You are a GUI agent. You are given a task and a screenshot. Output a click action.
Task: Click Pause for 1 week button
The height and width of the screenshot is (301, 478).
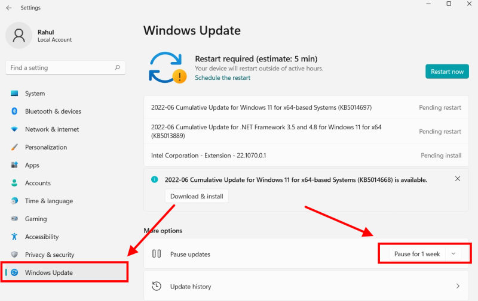417,254
